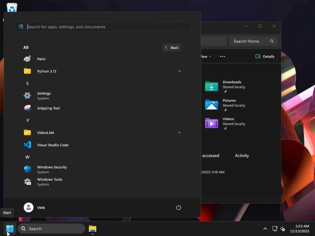Open Visual Studio Code icon
The height and width of the screenshot is (236, 315).
click(x=27, y=145)
